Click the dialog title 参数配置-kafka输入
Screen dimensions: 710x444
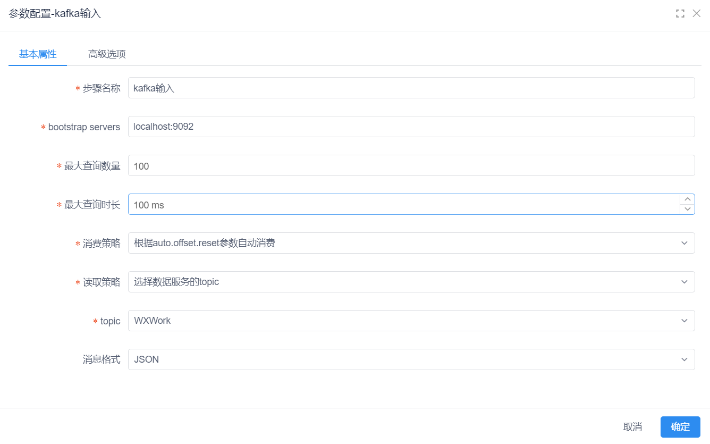(55, 14)
